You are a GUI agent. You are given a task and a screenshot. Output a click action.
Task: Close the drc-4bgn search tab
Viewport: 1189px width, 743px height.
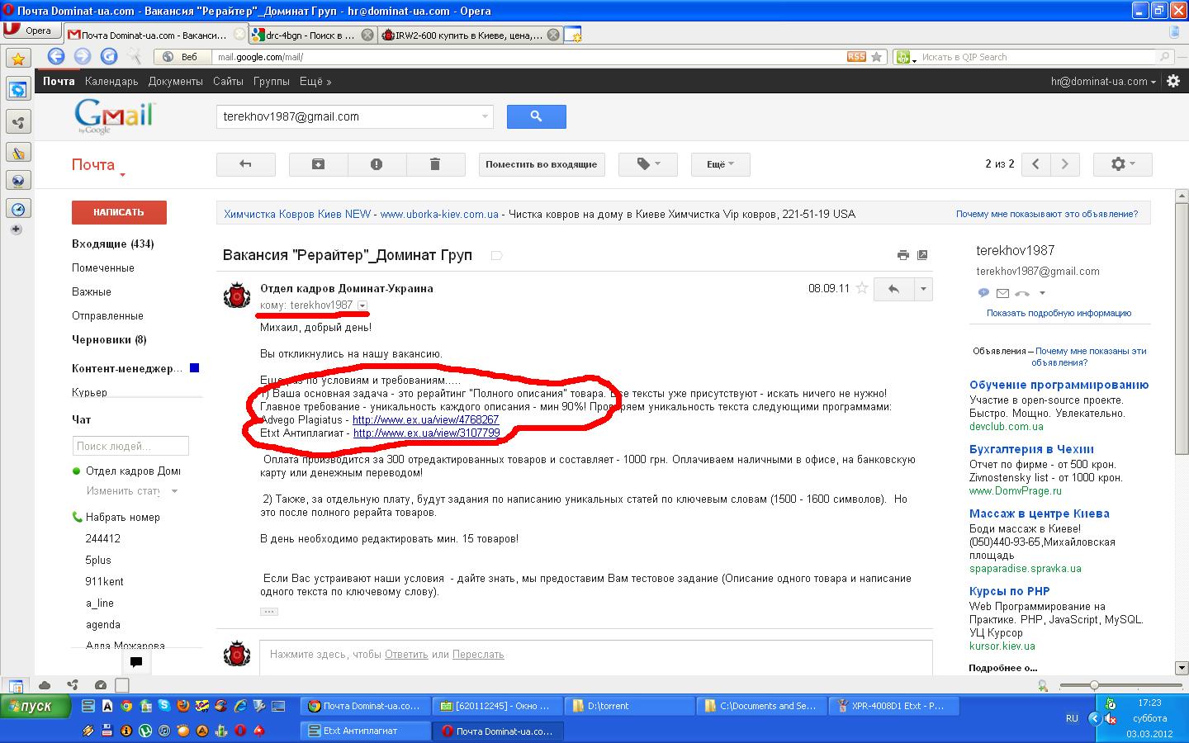[x=367, y=35]
